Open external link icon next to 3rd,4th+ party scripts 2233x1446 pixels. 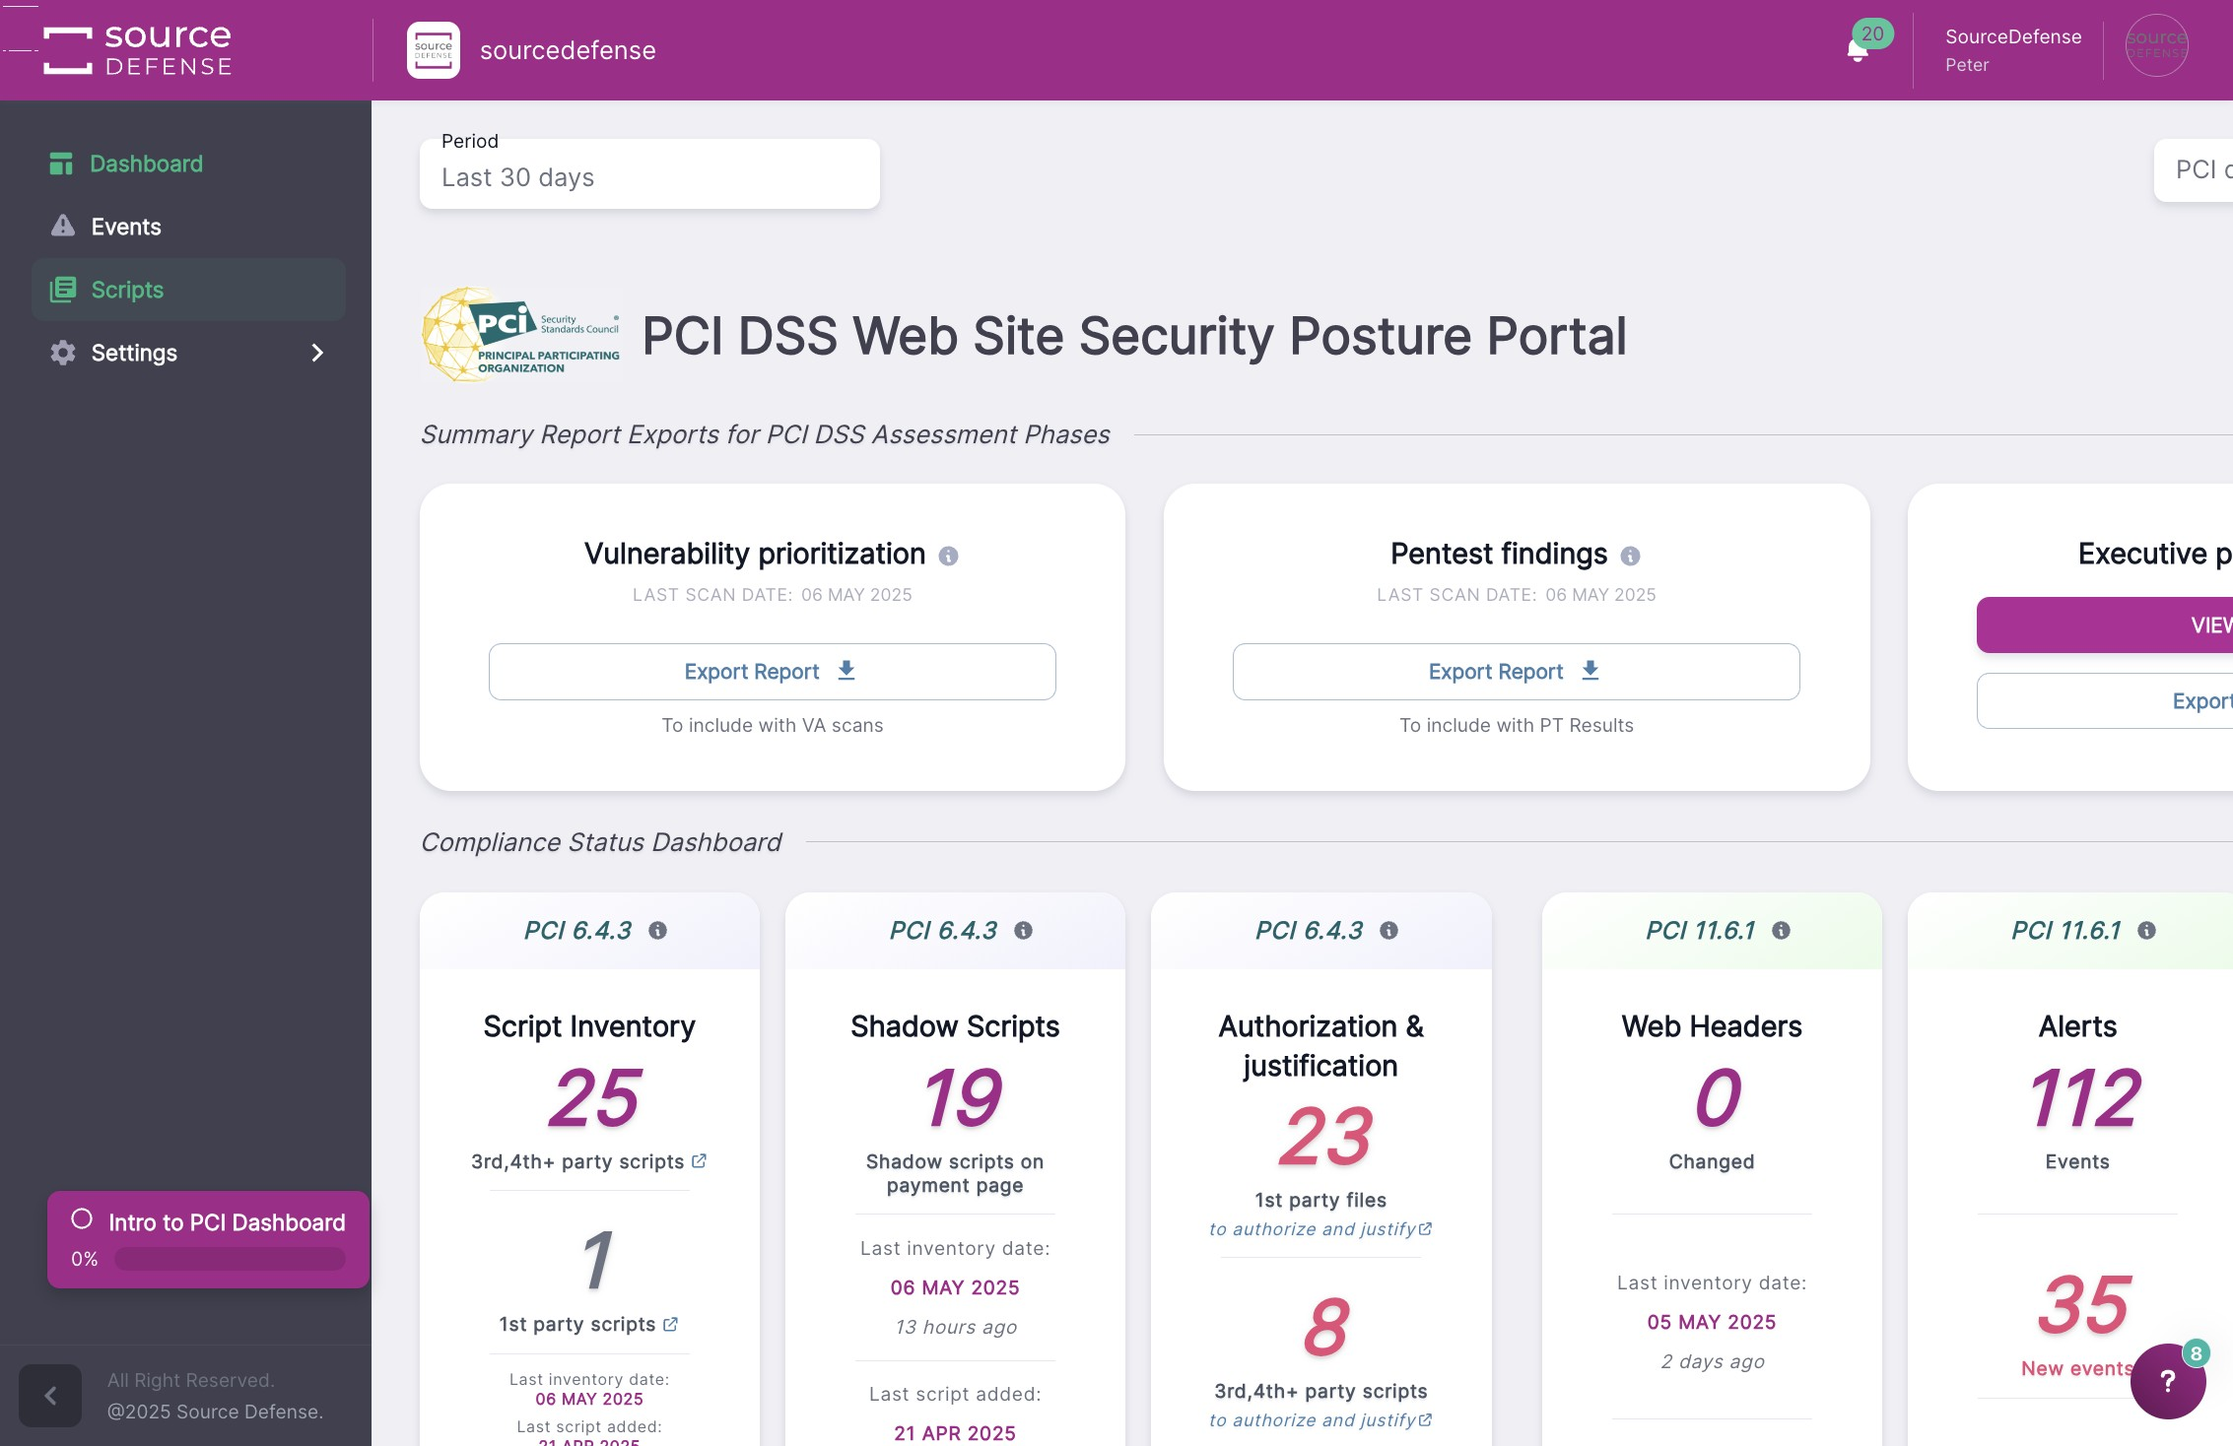[699, 1161]
